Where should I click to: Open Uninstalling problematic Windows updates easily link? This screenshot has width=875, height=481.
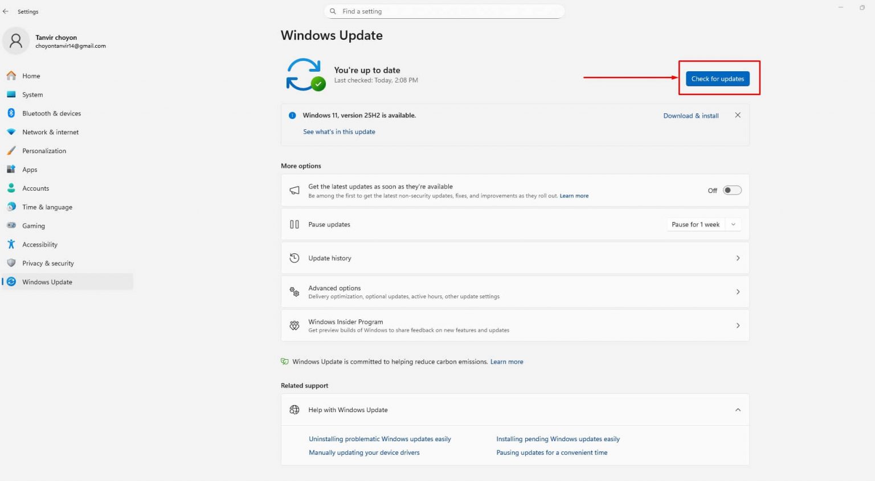click(380, 439)
